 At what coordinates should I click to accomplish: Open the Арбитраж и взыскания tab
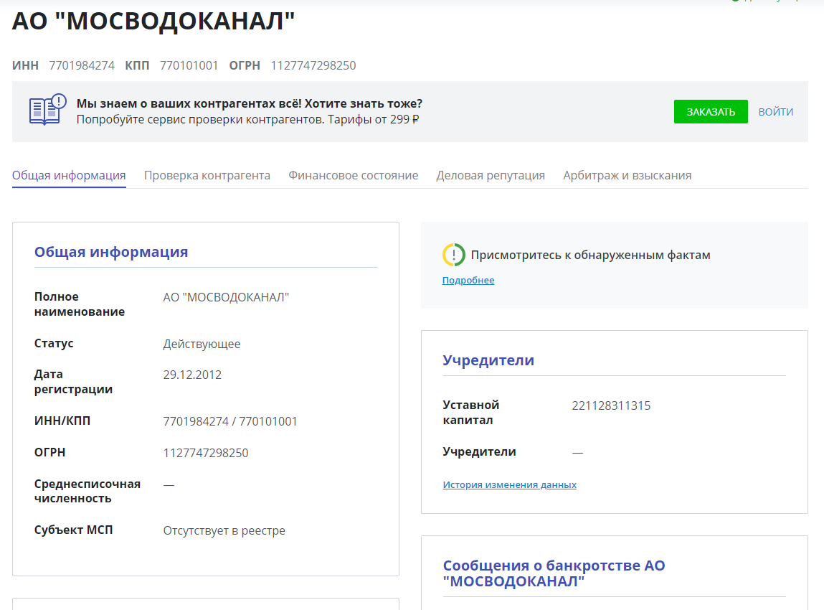[x=627, y=175]
